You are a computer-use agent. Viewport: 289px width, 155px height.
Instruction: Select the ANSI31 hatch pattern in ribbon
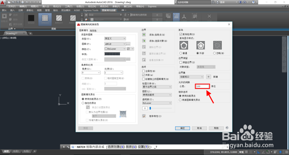(59, 19)
